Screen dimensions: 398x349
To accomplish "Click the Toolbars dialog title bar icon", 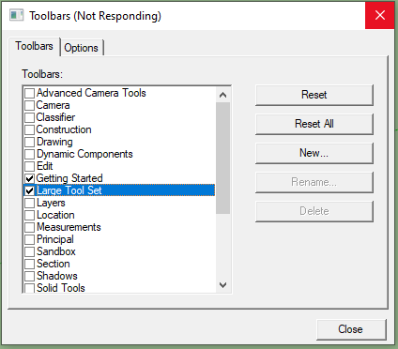I will pyautogui.click(x=16, y=15).
